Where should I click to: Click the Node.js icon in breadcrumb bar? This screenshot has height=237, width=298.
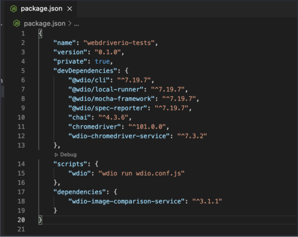pyautogui.click(x=17, y=23)
